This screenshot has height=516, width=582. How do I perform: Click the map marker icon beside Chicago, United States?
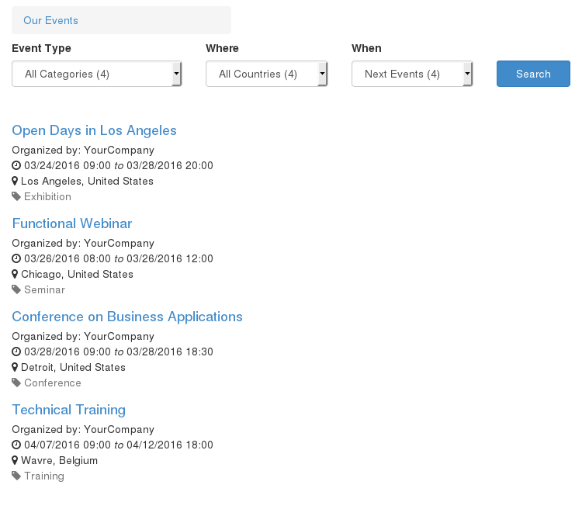tap(15, 274)
